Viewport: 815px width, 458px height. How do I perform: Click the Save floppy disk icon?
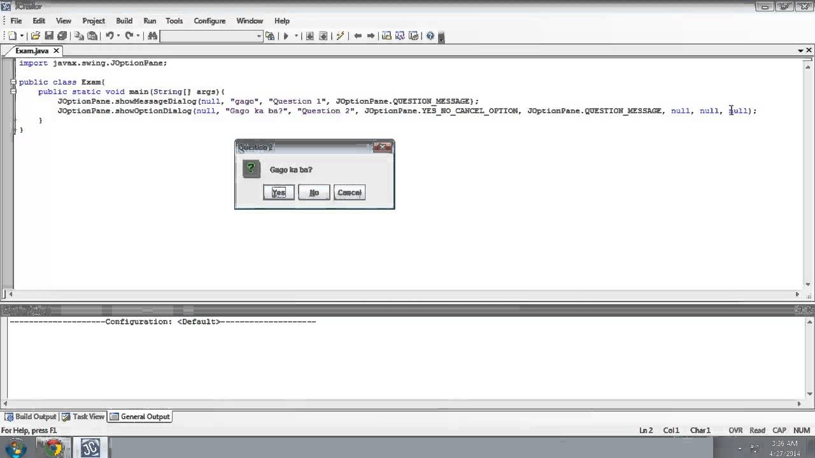click(49, 36)
